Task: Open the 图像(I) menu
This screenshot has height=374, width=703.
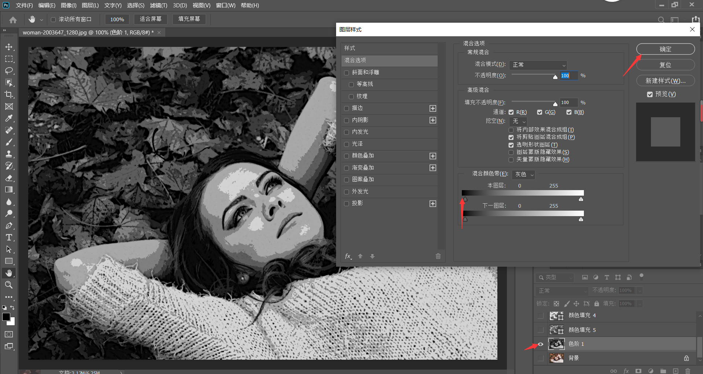Action: pos(69,5)
